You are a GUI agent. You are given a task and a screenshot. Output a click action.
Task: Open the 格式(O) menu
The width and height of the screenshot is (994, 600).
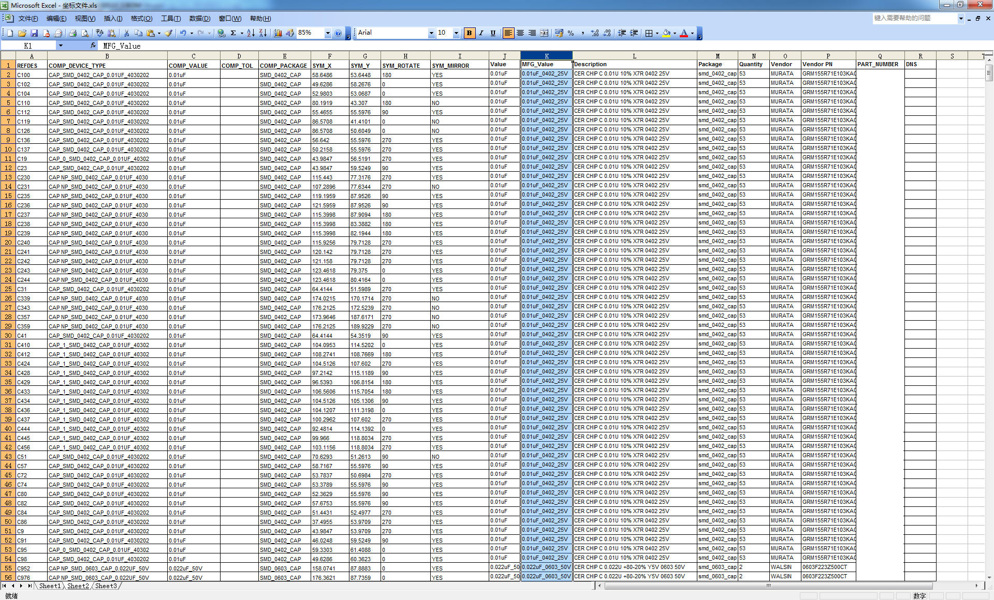click(141, 19)
